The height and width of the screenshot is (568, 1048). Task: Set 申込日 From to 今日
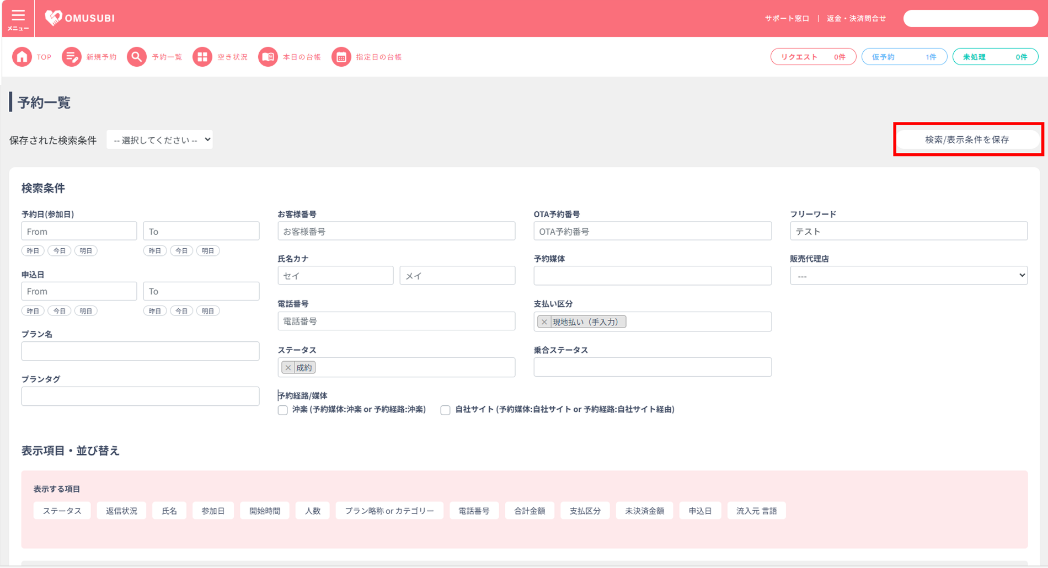60,311
